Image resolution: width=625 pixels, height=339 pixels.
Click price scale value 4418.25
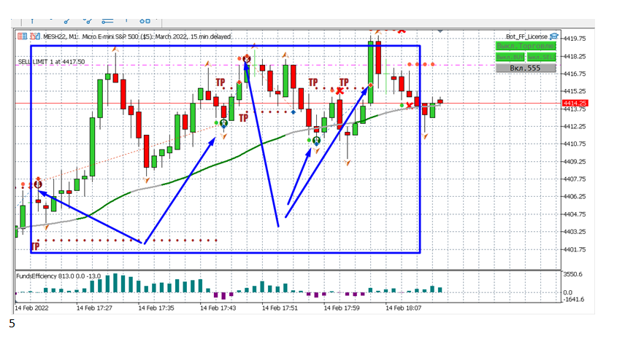(574, 57)
